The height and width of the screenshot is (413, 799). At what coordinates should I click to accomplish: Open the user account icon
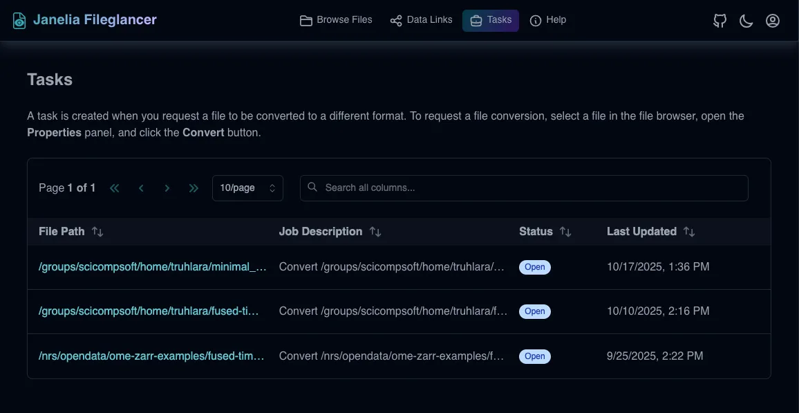tap(773, 21)
